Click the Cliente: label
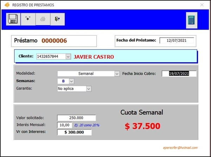The height and width of the screenshot is (157, 211). [26, 56]
